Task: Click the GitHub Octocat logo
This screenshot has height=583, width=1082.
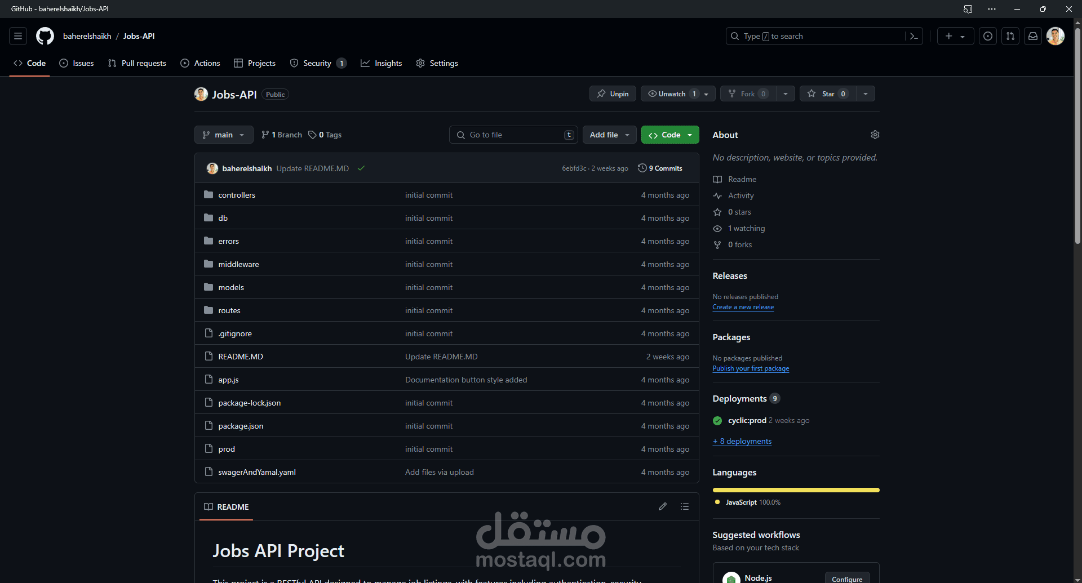Action: pyautogui.click(x=45, y=36)
